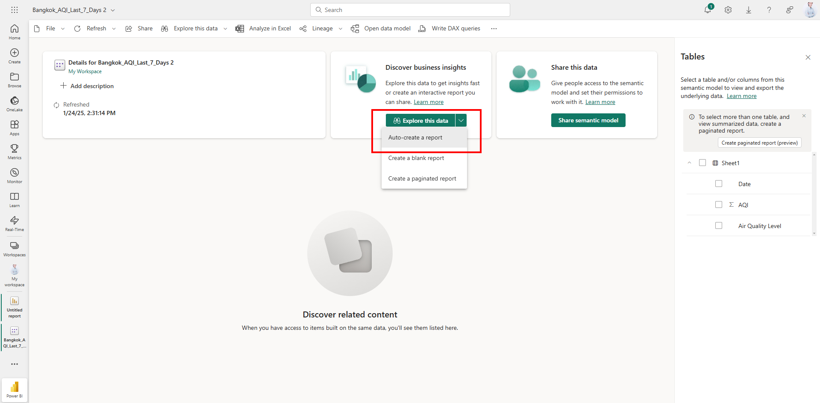Click into the Search box
The image size is (820, 403).
pos(410,10)
